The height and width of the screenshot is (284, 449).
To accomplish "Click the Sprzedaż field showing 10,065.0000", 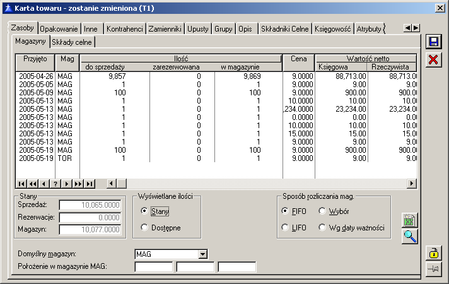I will coord(90,205).
